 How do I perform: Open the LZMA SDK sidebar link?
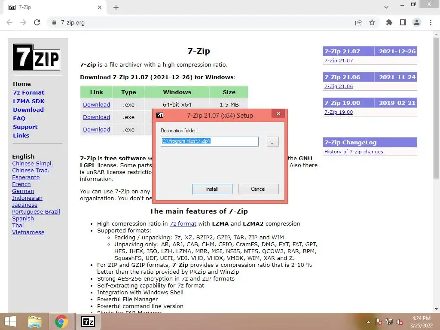(29, 101)
